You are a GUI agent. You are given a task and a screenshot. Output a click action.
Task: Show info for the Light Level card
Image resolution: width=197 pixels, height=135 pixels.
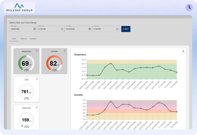click(37, 107)
